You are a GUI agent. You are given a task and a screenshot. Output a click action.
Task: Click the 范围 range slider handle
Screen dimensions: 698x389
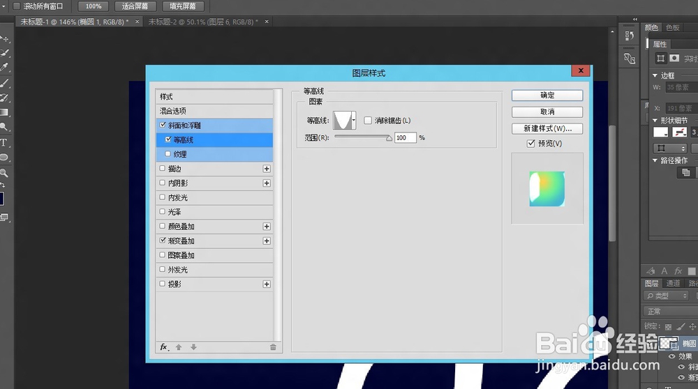tap(389, 138)
